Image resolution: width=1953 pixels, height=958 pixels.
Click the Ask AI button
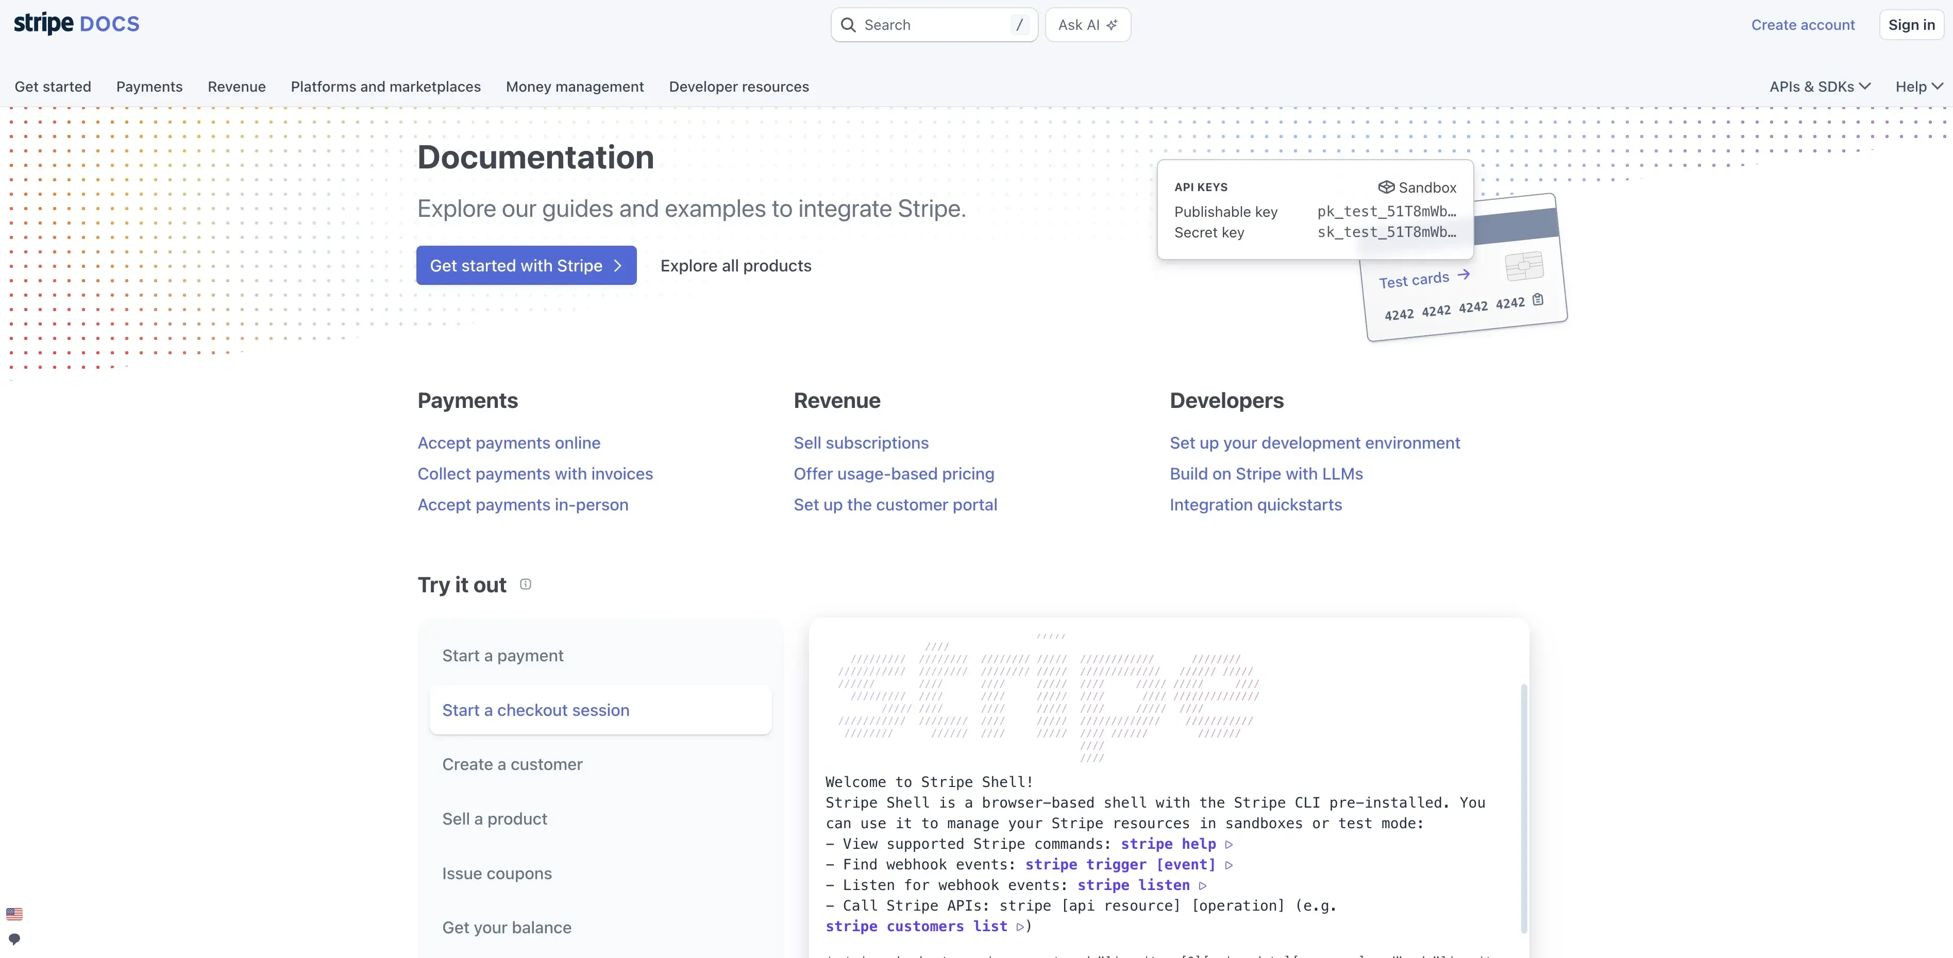click(1088, 24)
